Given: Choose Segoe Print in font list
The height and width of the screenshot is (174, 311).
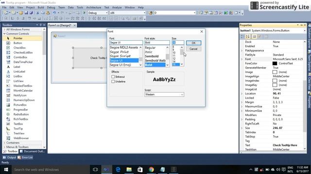Looking at the screenshot, I should click(x=119, y=52).
